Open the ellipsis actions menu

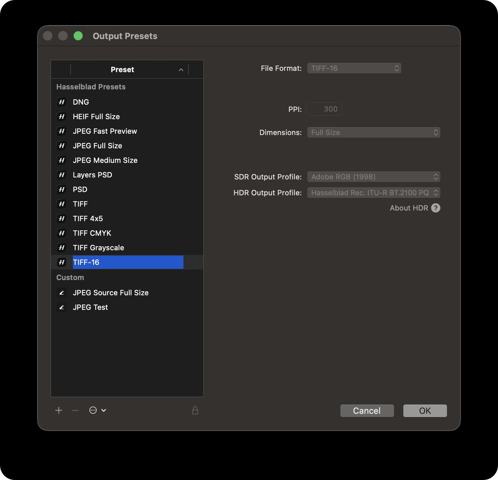point(98,410)
